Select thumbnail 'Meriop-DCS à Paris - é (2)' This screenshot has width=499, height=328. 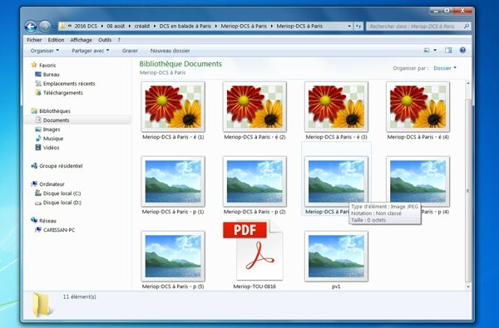pyautogui.click(x=254, y=107)
